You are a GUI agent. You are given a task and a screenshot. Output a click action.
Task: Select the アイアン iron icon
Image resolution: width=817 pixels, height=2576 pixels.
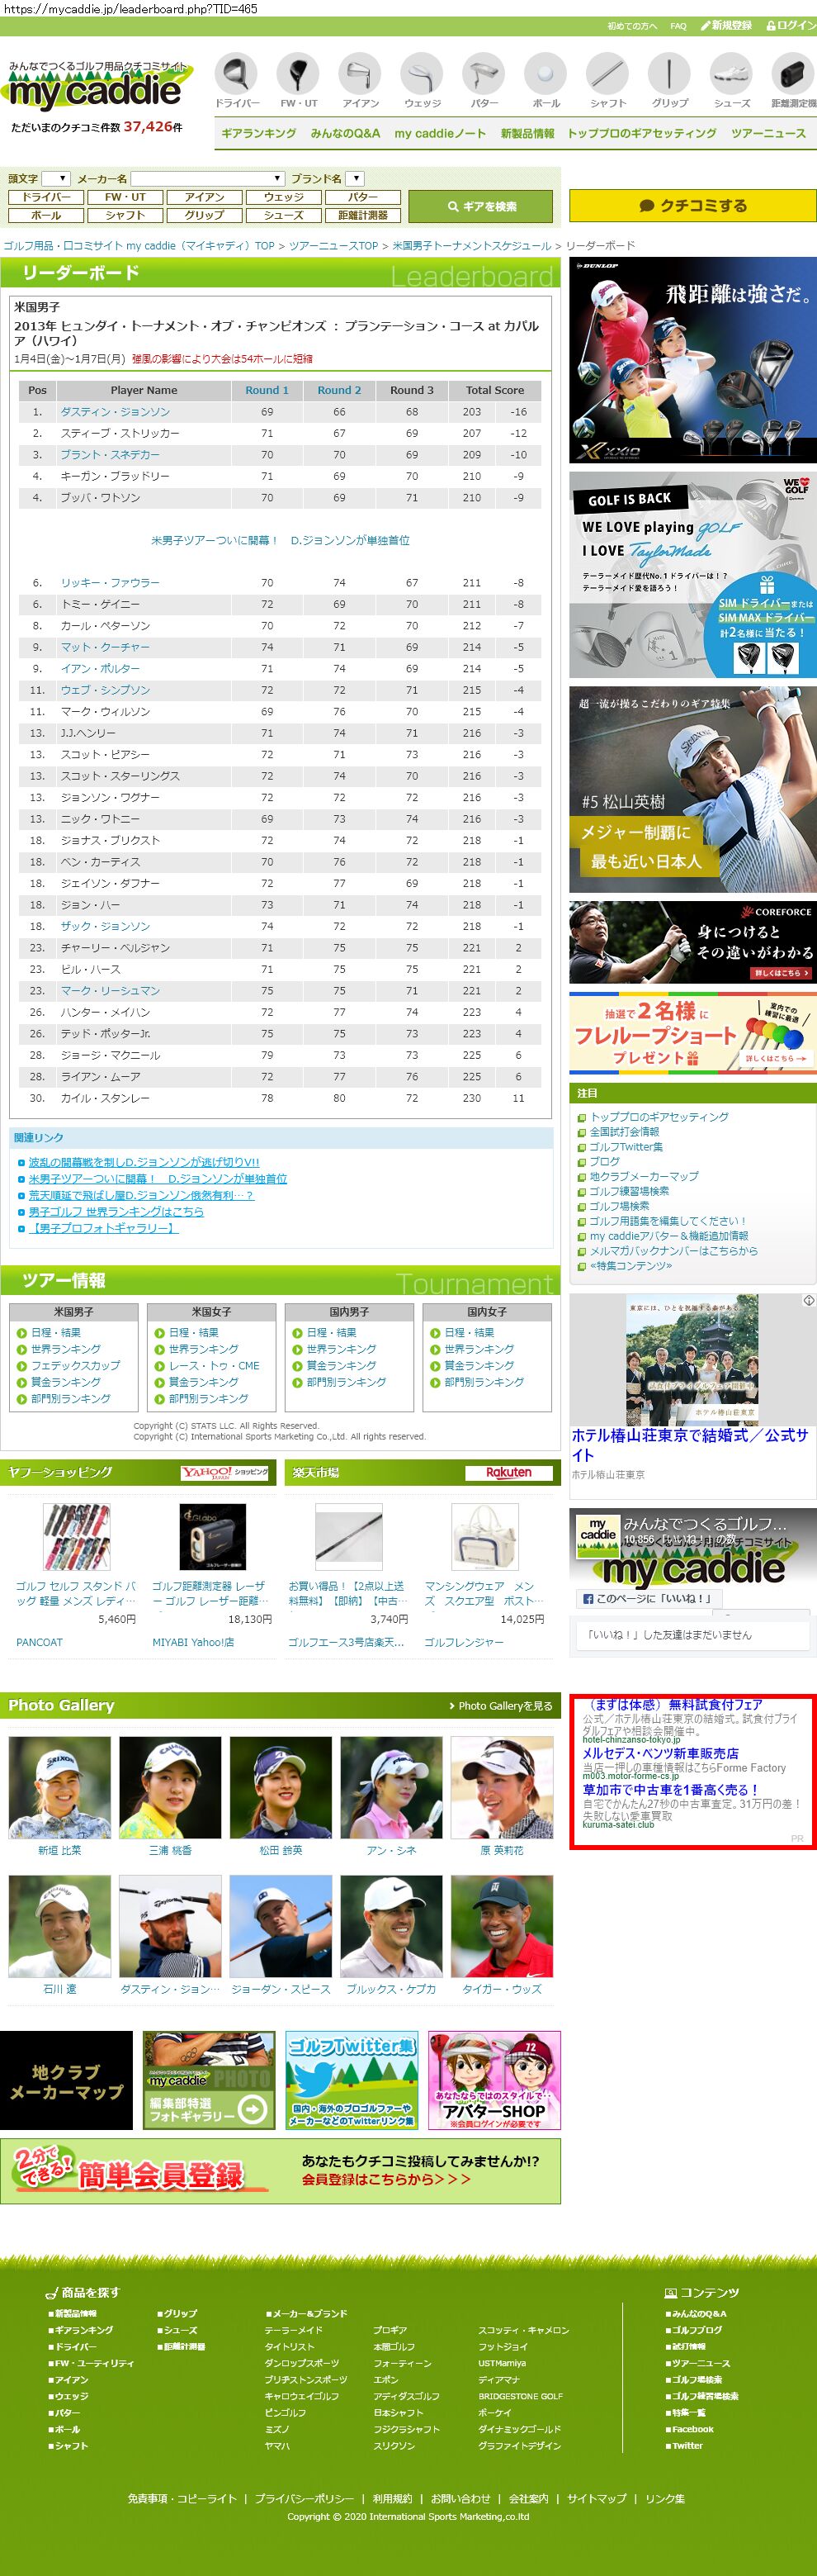361,81
